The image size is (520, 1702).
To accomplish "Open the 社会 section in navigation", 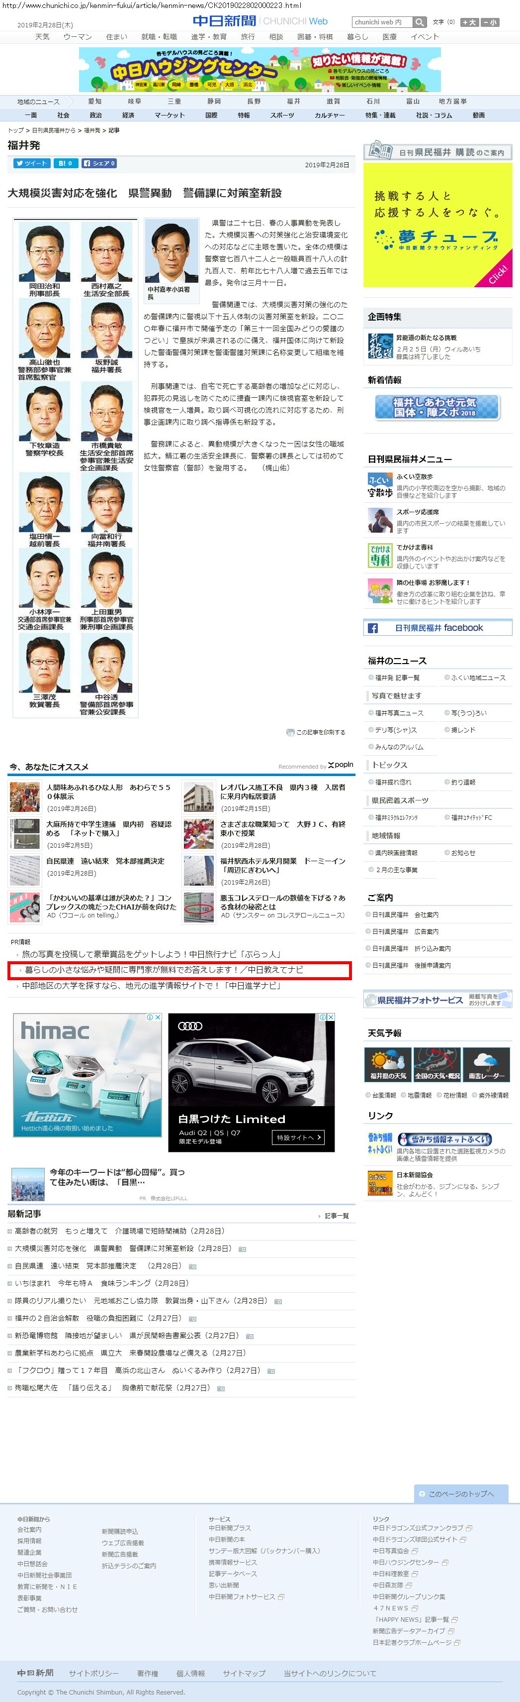I will pyautogui.click(x=63, y=115).
